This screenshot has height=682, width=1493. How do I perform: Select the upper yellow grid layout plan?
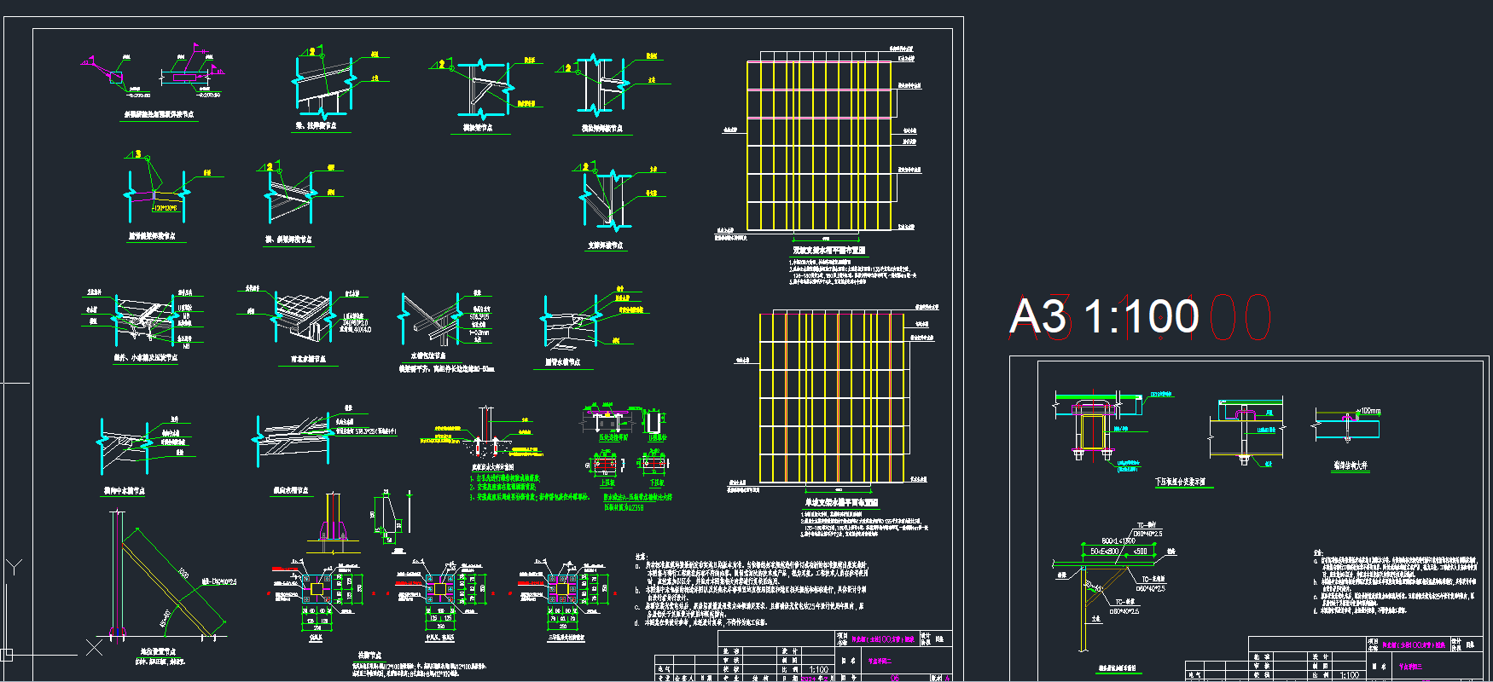[x=819, y=145]
